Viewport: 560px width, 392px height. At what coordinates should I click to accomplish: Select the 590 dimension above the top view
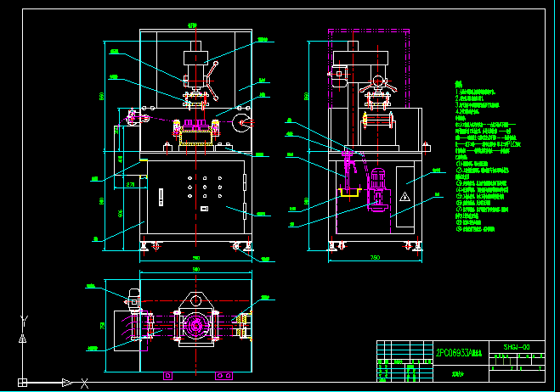196,269
